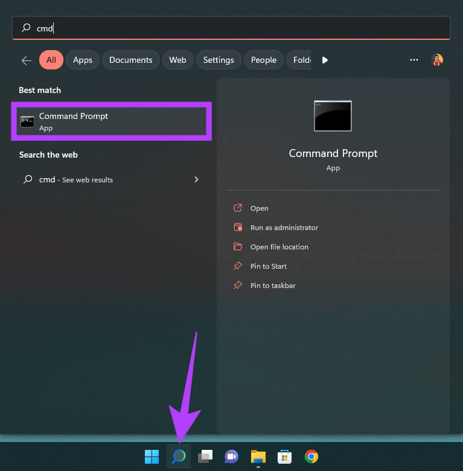463x471 pixels.
Task: Switch to the Documents filter tab
Action: pos(130,60)
